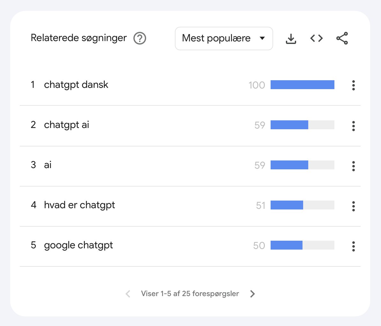381x326 pixels.
Task: Open help for Relaterede søgninger
Action: (140, 39)
